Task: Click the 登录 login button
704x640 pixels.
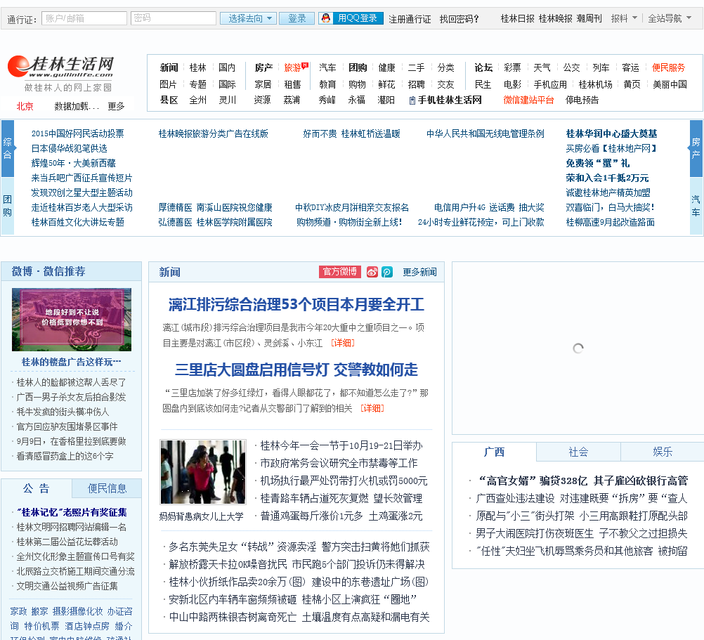Action: (296, 18)
